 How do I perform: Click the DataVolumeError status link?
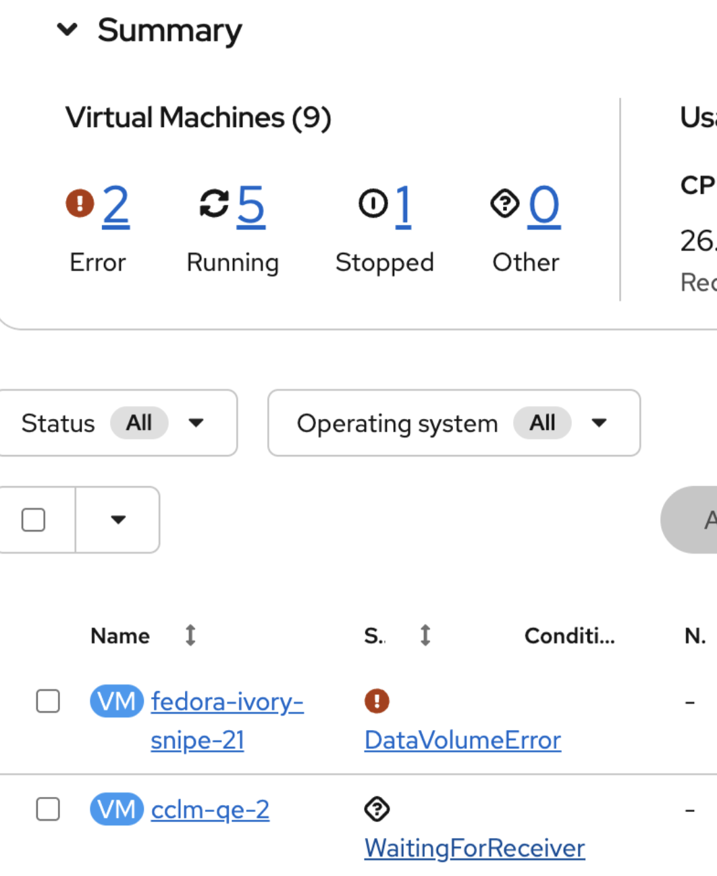click(x=462, y=740)
